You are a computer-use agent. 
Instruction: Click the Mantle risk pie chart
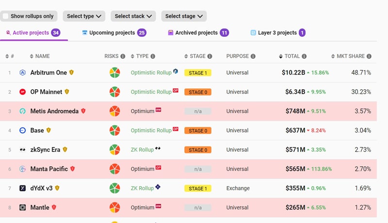115,207
